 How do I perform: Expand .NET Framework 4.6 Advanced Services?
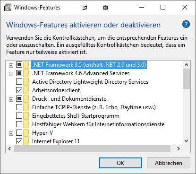pyautogui.click(x=11, y=74)
